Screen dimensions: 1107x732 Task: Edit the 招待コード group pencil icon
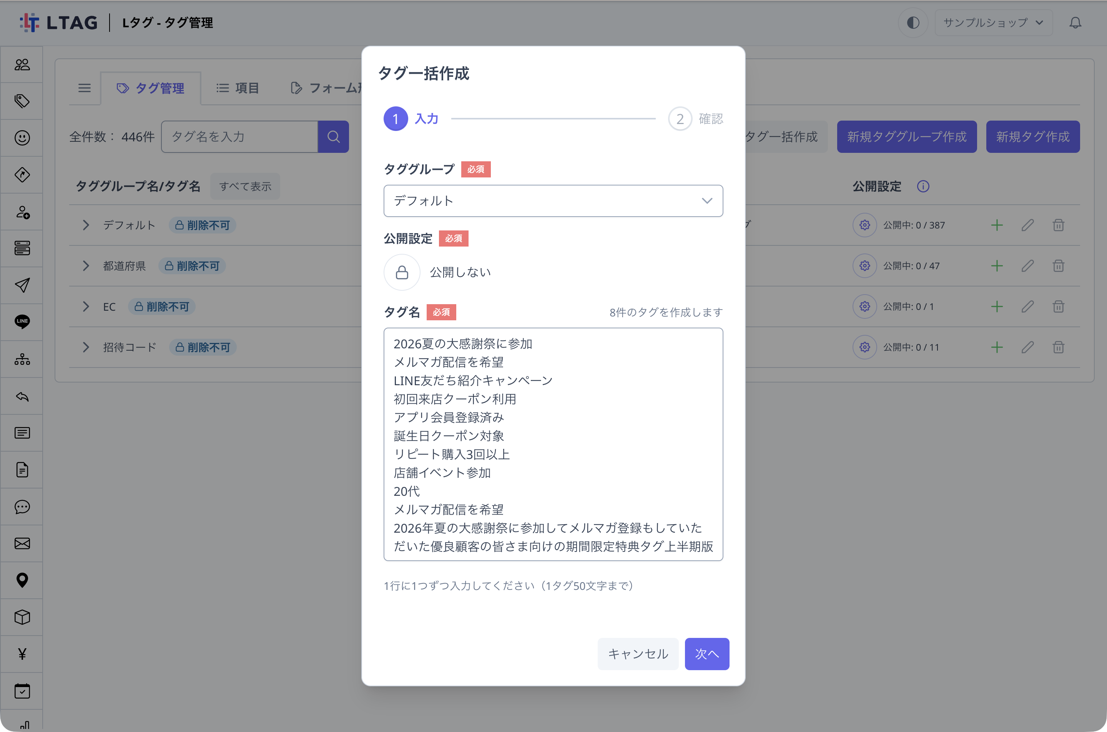click(x=1027, y=347)
